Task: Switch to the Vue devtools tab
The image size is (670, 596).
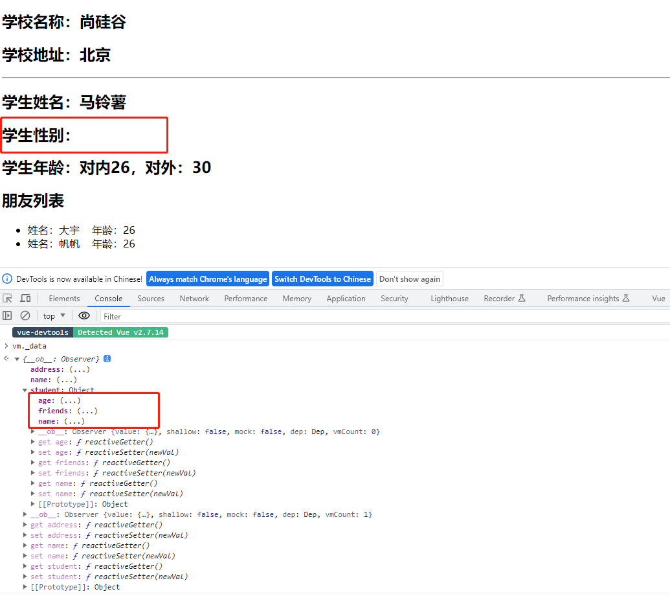Action: click(x=658, y=299)
